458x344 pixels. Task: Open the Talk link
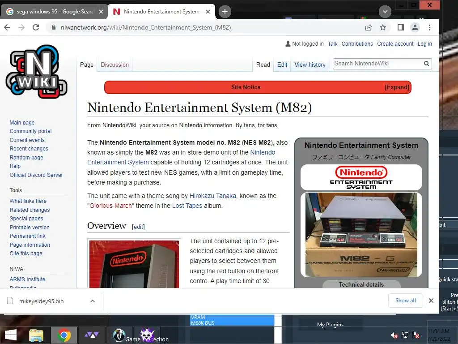coord(332,44)
